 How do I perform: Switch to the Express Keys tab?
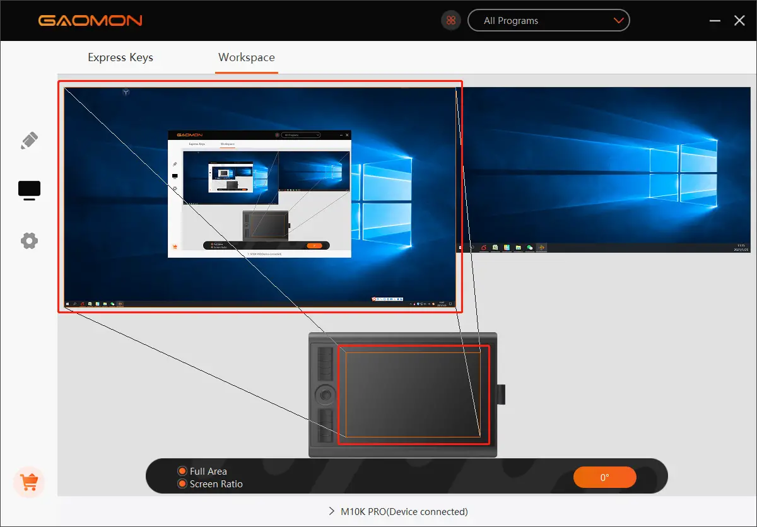(120, 57)
